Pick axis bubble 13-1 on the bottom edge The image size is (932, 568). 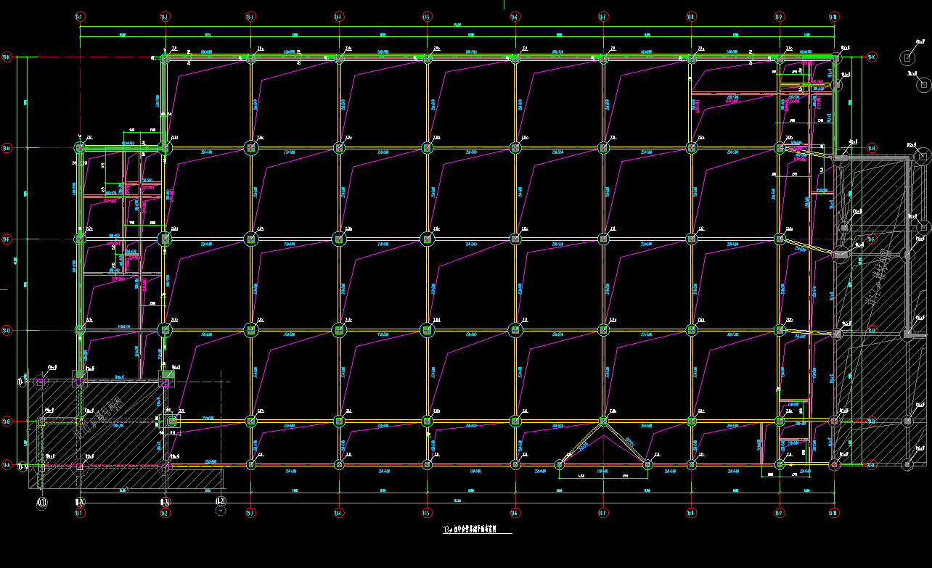pos(80,514)
